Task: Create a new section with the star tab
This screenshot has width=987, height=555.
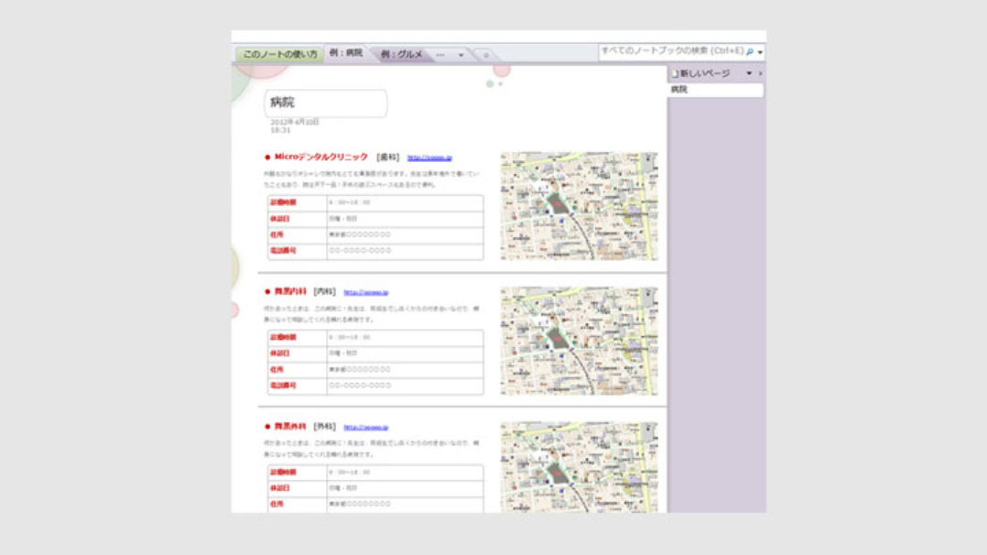Action: point(485,56)
